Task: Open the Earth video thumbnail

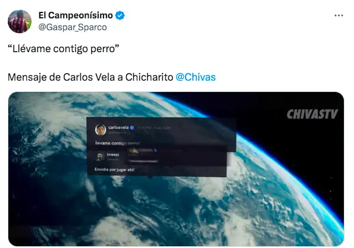Action: [x=176, y=169]
